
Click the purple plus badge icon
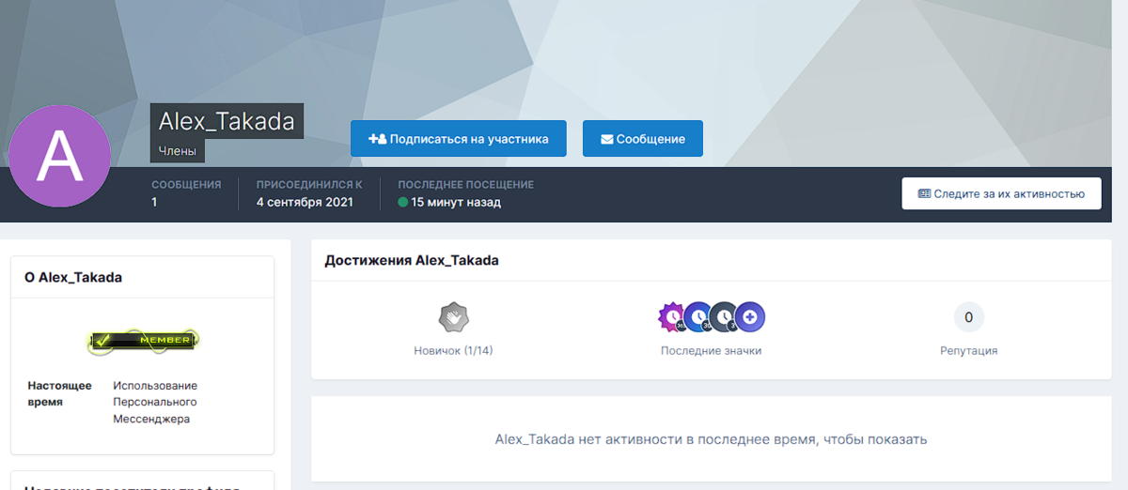750,317
